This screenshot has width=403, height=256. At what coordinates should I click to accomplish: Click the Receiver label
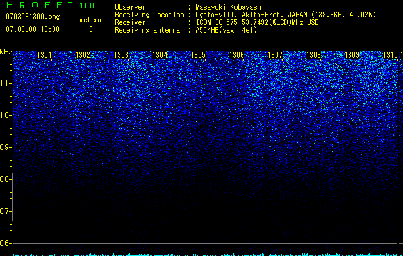pyautogui.click(x=130, y=22)
